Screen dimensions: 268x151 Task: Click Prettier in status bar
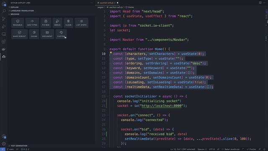click(x=251, y=149)
